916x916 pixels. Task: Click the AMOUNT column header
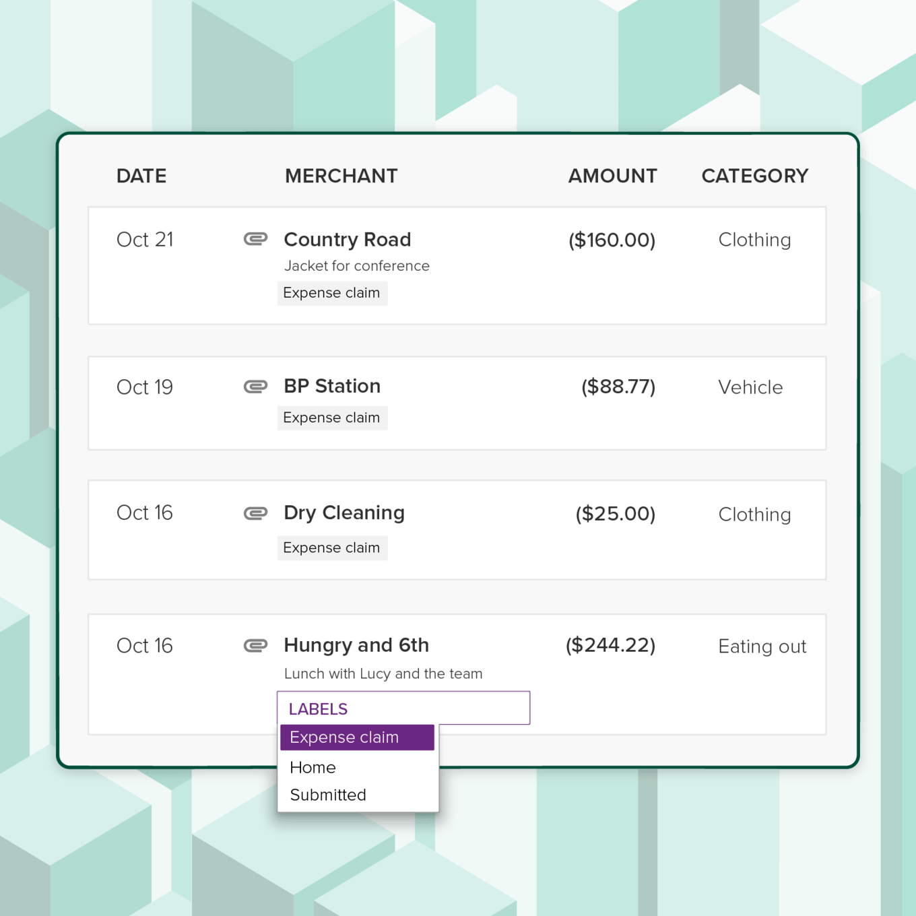point(612,176)
